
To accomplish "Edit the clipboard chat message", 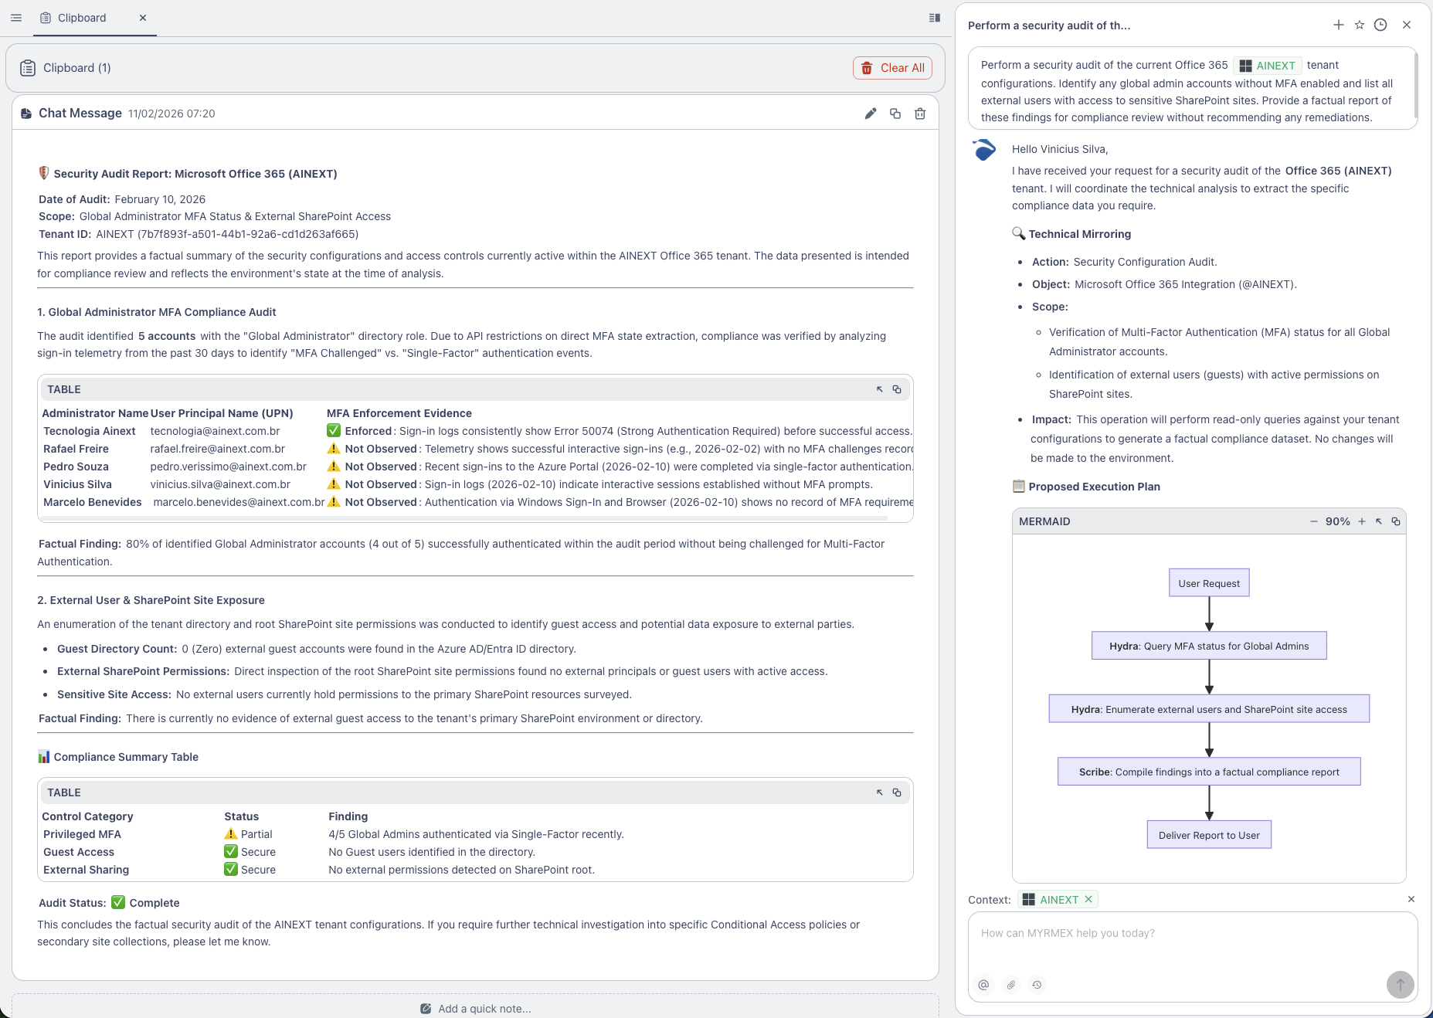I will coord(871,113).
